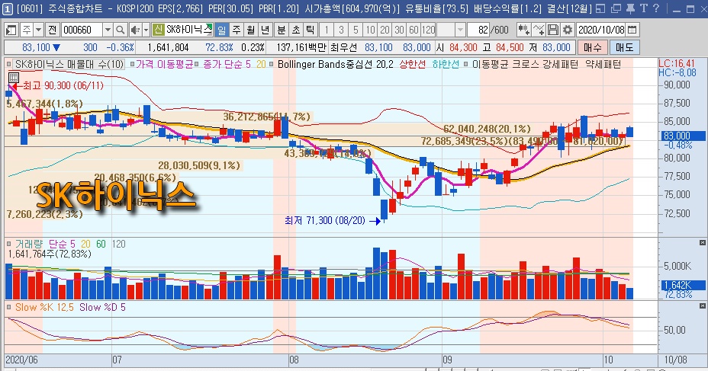Select interval button 5

tap(356, 30)
